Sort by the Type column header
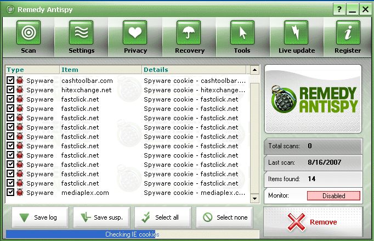 (32, 70)
